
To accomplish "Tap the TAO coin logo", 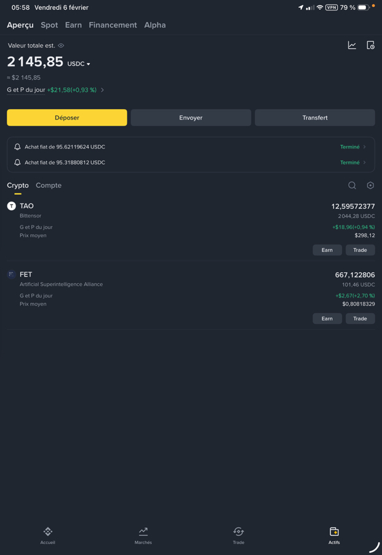I will pyautogui.click(x=12, y=206).
